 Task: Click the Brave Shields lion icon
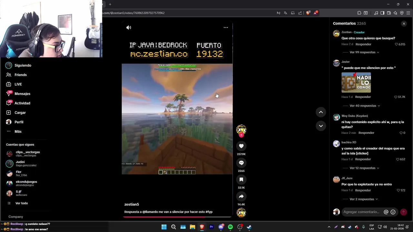(308, 13)
